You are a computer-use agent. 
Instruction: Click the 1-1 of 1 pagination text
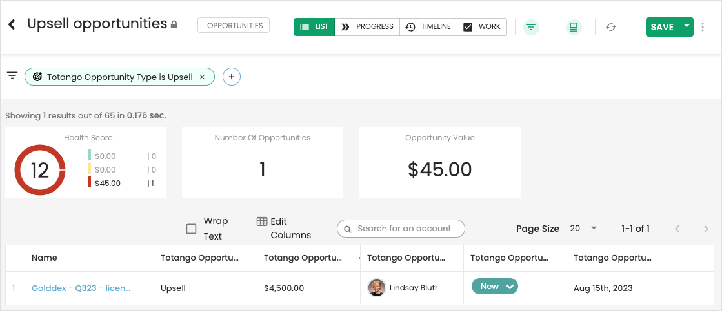click(x=636, y=229)
